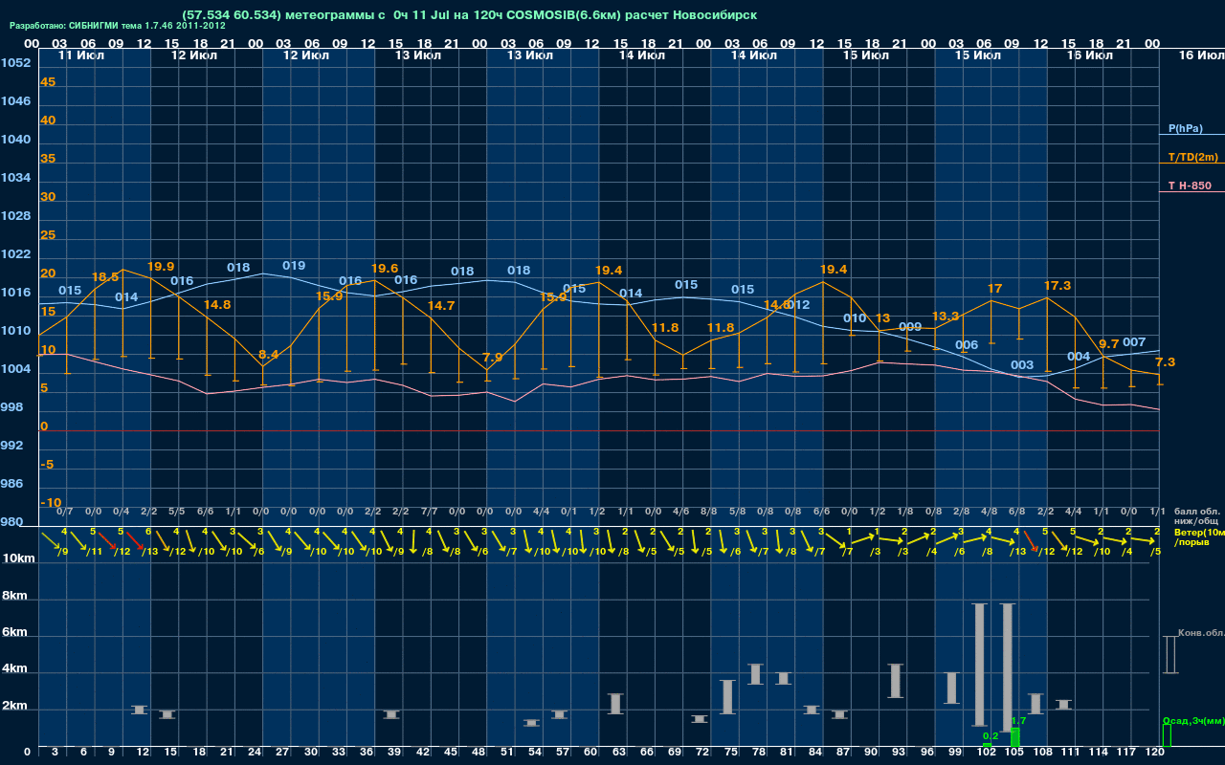1225x765 pixels.
Task: Pick the grey cloud bar above hour 75
Action: pos(727,697)
